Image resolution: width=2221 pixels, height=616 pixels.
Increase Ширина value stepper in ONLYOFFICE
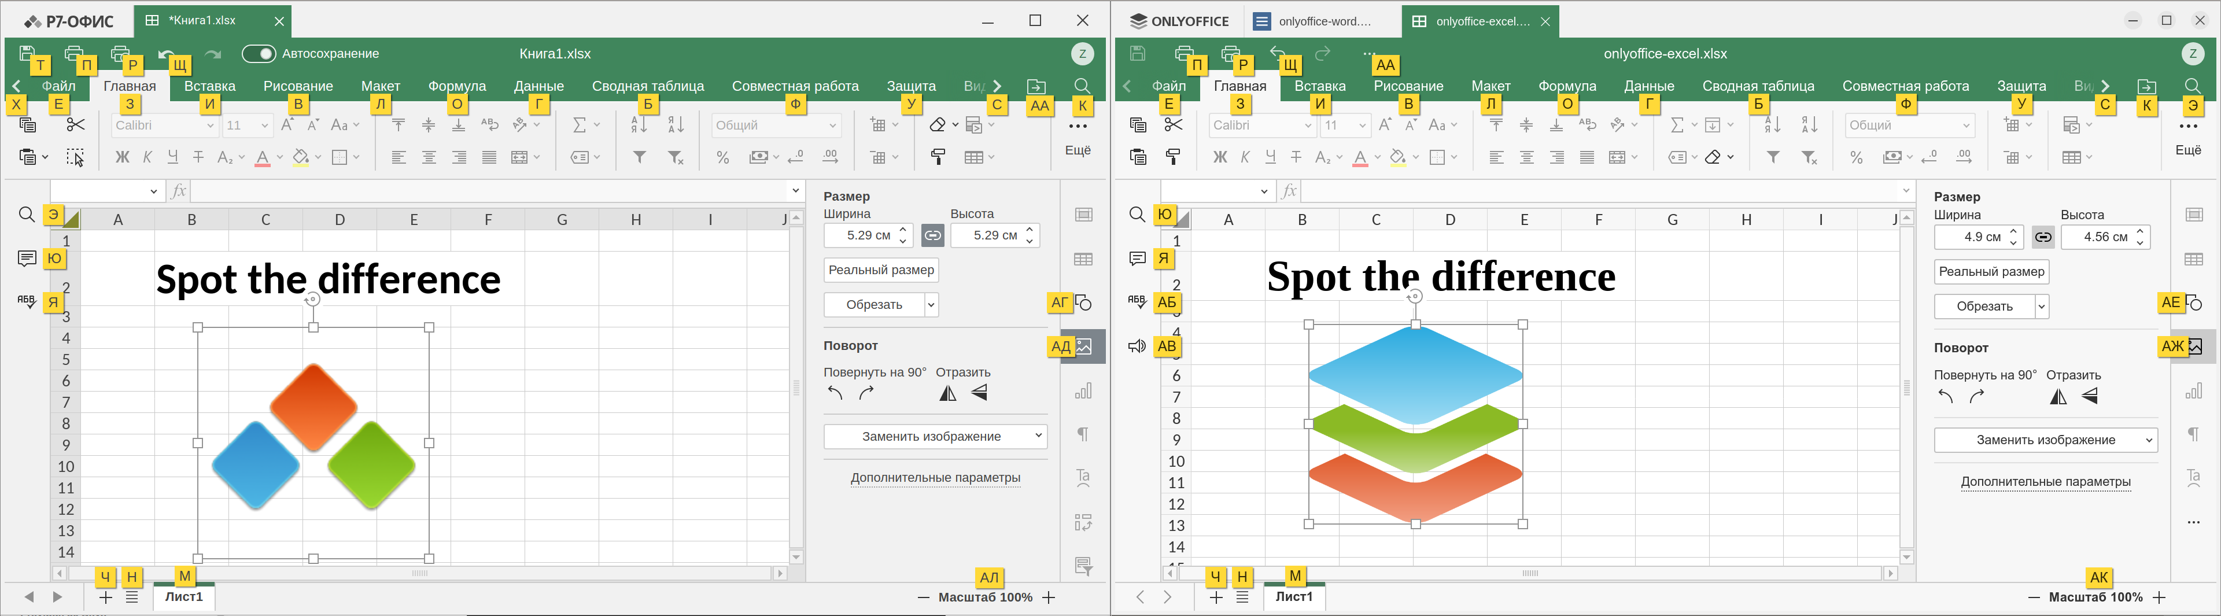[x=2013, y=231]
